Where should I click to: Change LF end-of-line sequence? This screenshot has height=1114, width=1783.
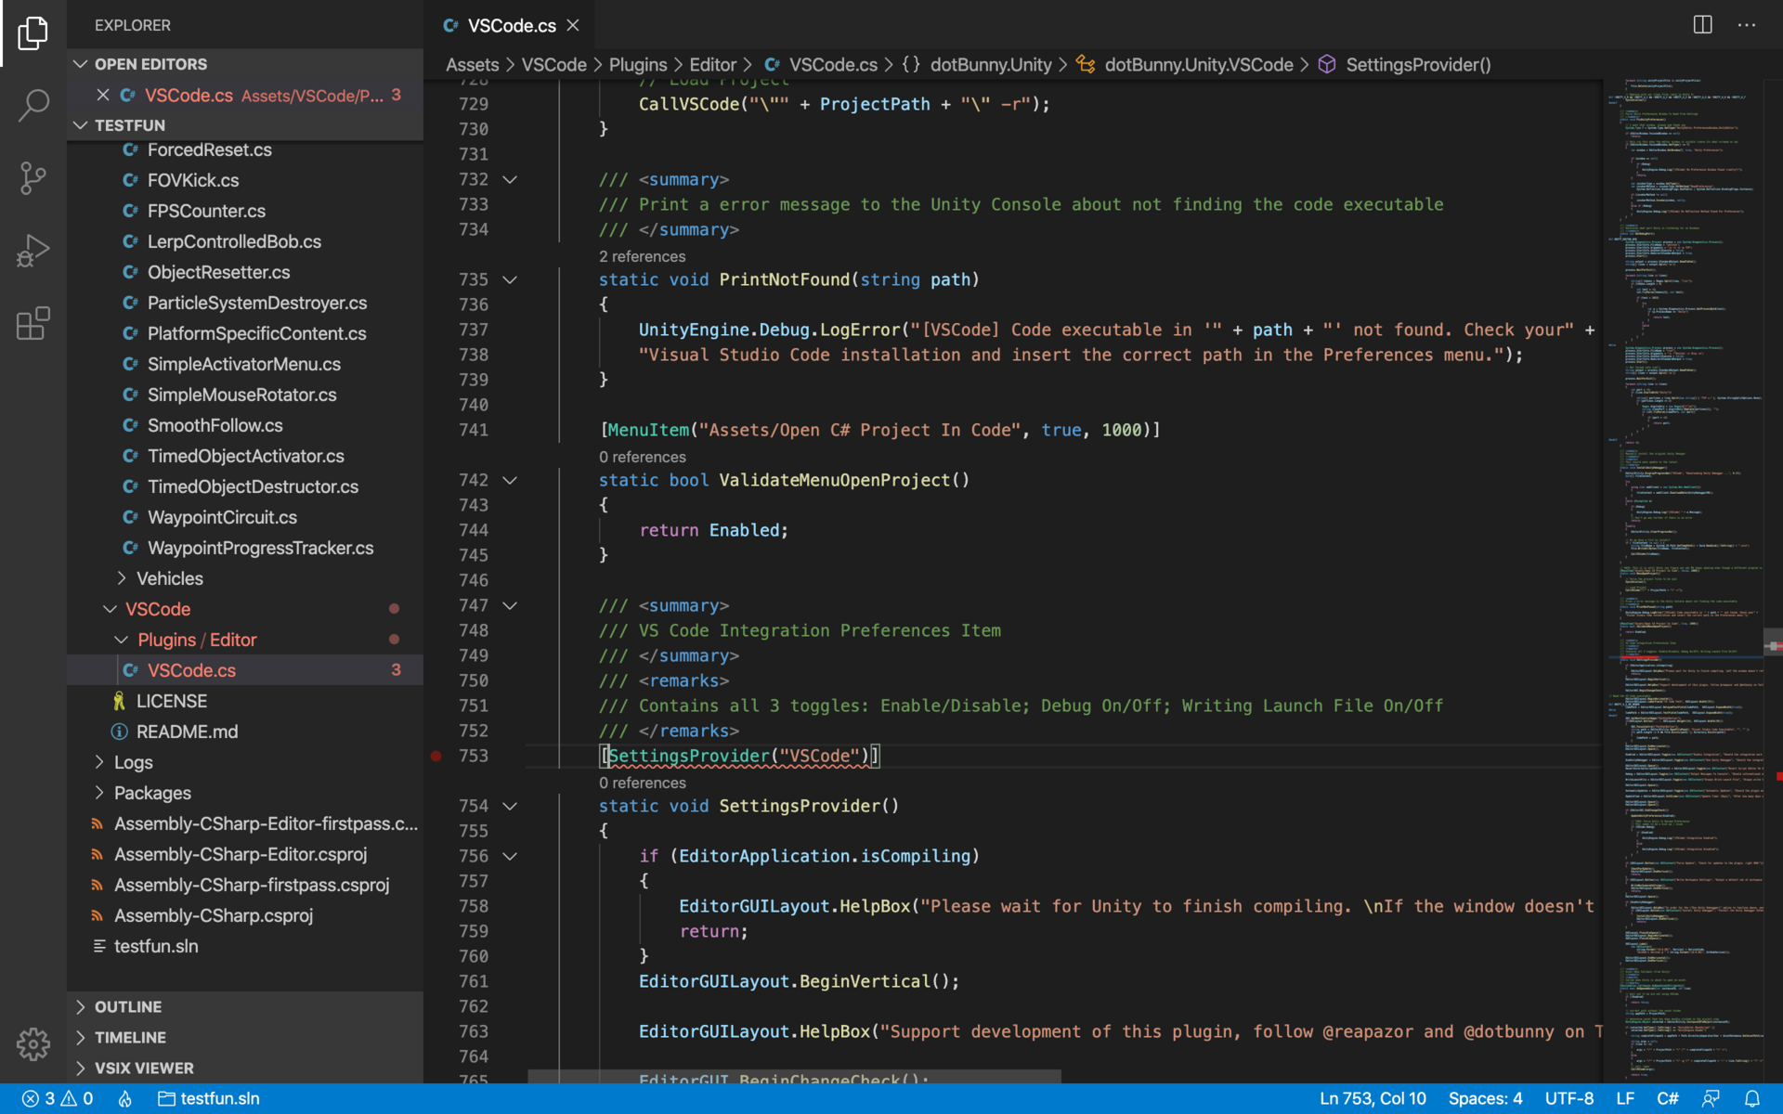point(1625,1098)
